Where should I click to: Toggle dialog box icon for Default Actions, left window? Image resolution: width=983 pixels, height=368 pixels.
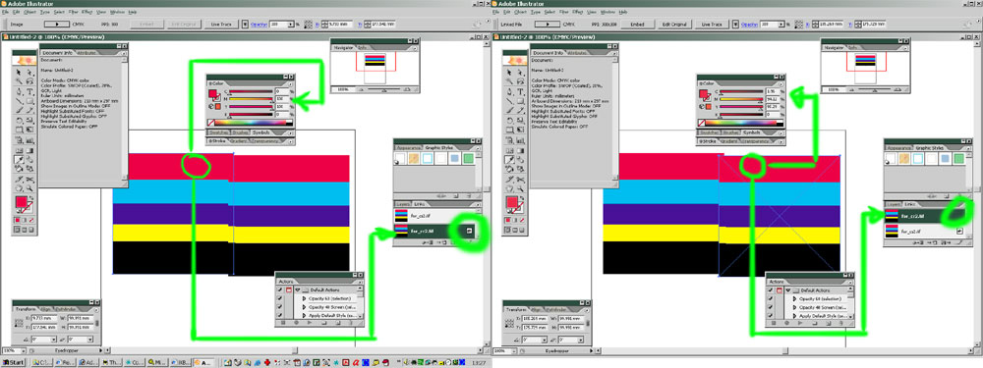(289, 289)
